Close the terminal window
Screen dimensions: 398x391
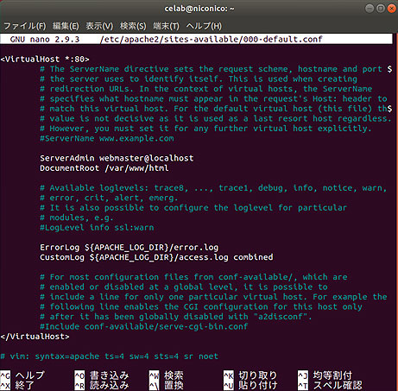tap(391, 9)
